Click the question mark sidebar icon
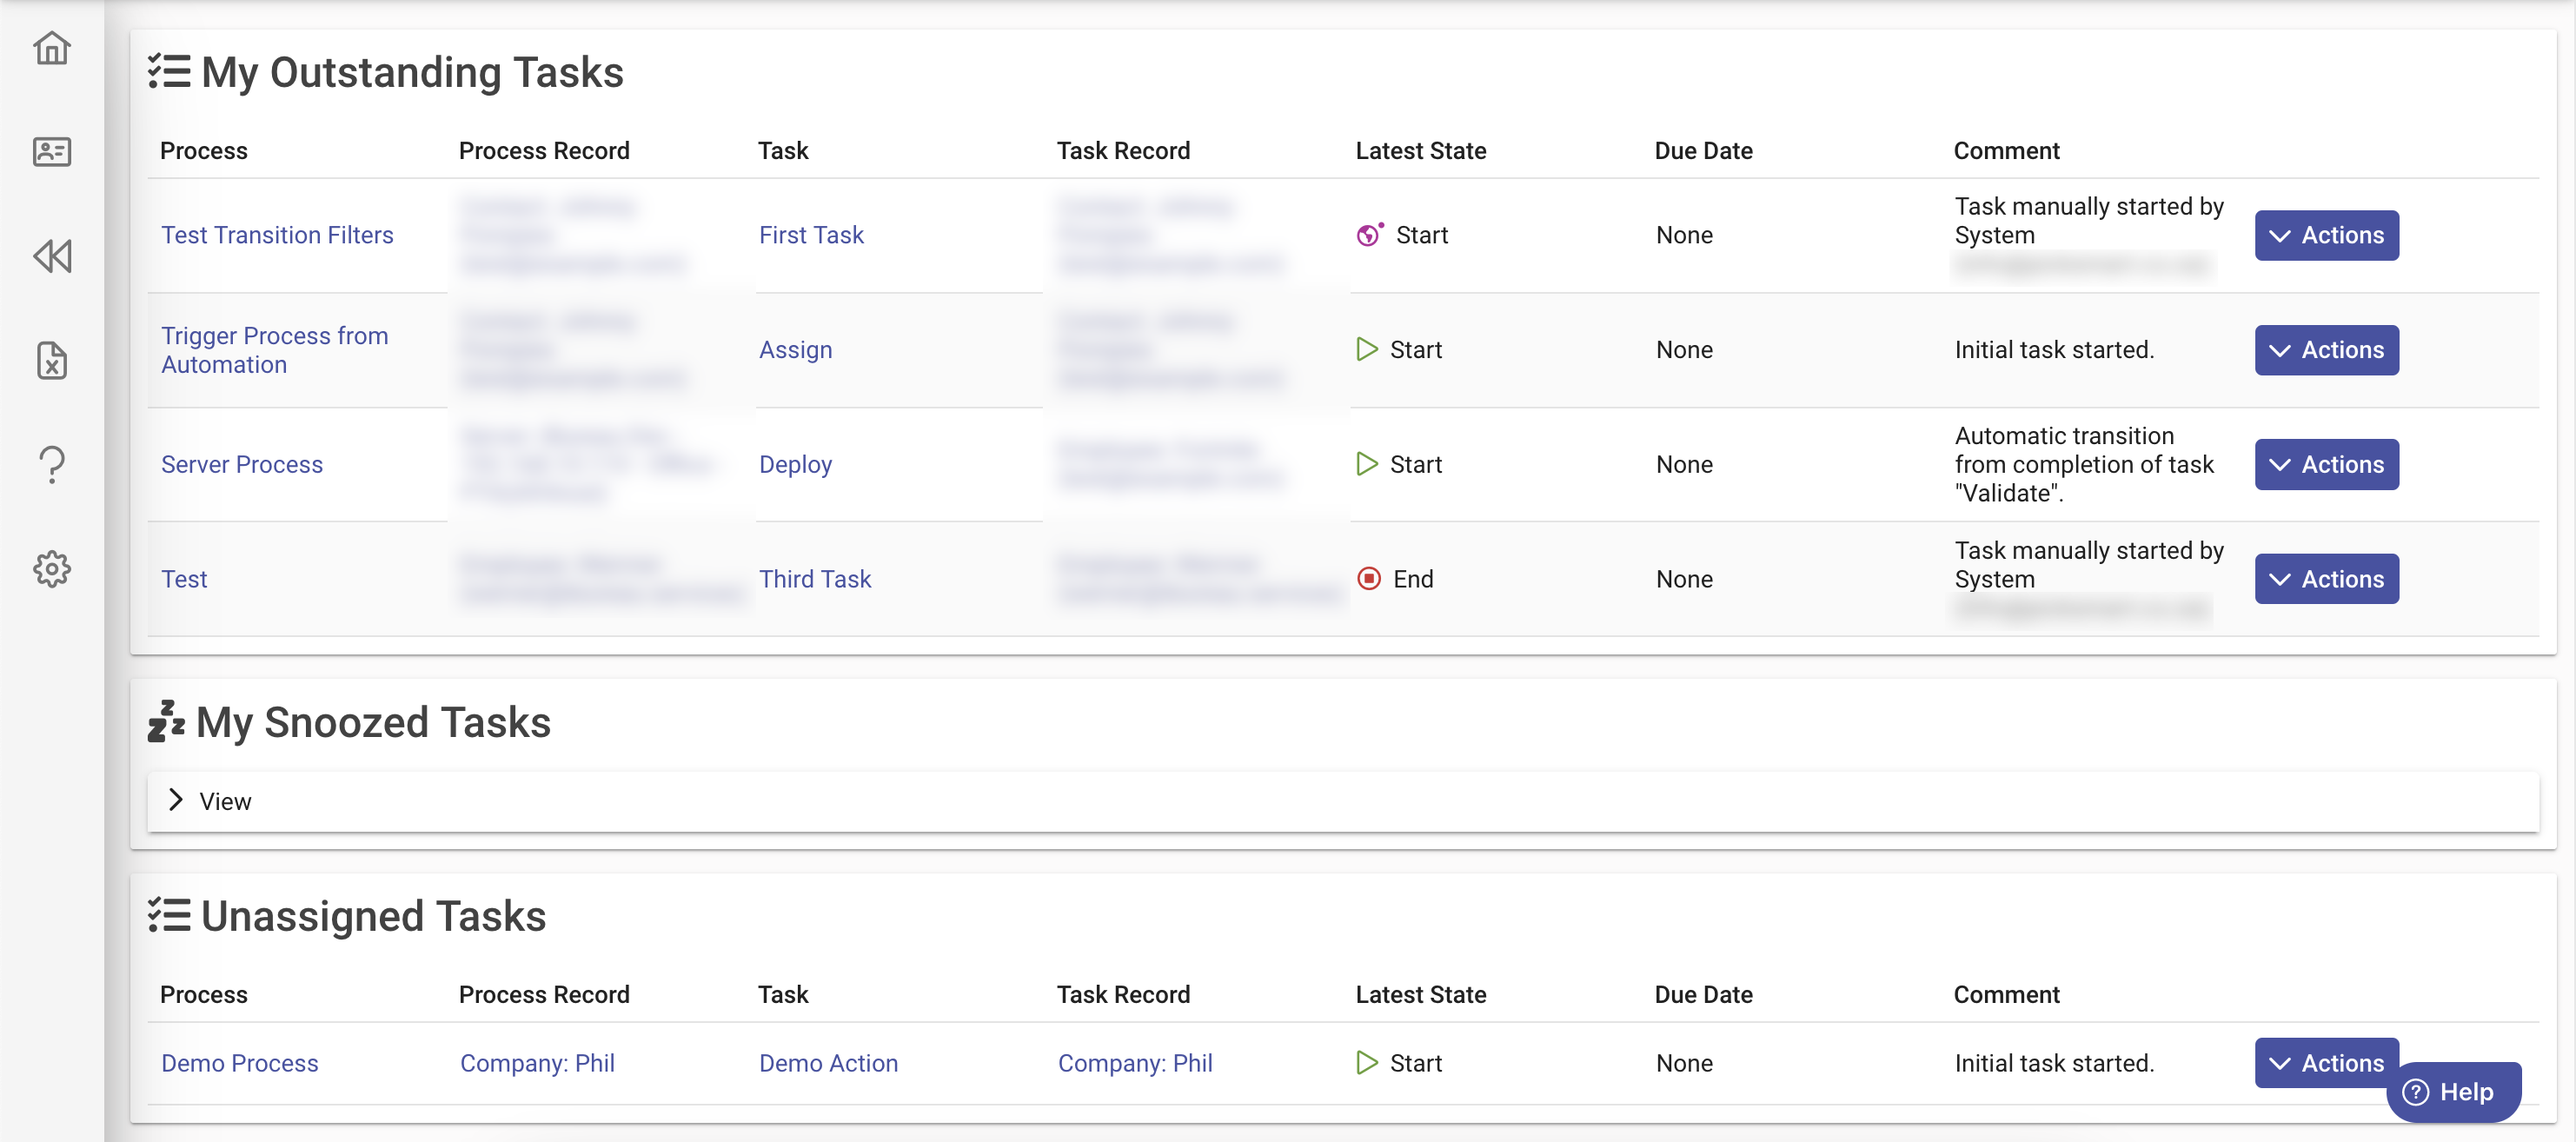The image size is (2576, 1142). [x=52, y=464]
